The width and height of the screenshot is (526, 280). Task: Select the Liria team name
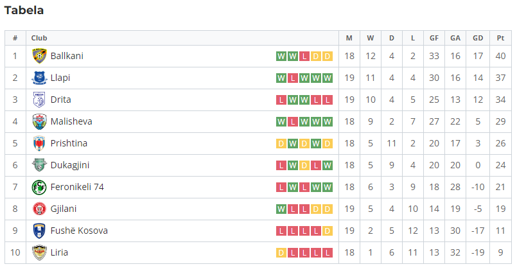click(x=59, y=252)
